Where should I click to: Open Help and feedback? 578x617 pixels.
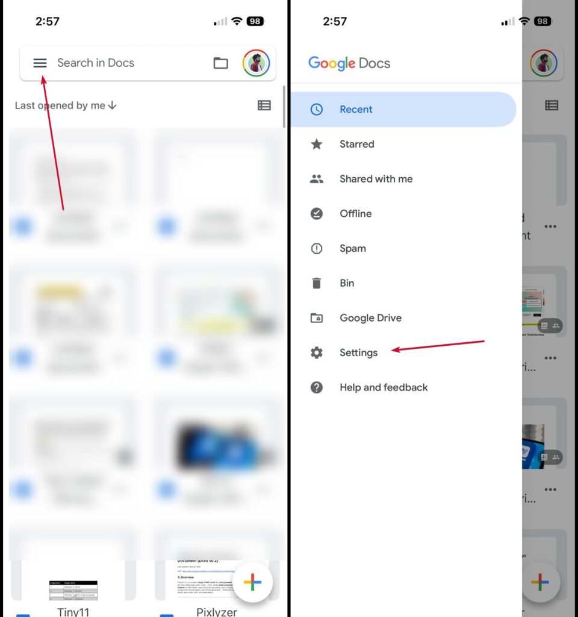[383, 387]
